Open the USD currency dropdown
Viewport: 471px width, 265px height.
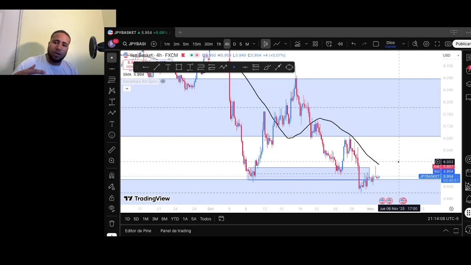pos(451,55)
